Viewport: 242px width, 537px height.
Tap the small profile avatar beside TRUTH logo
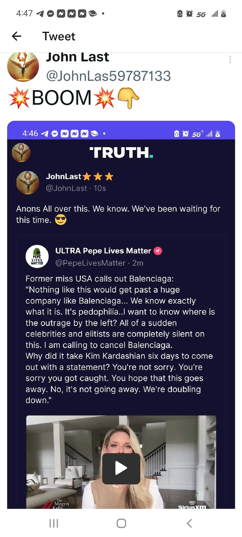(x=21, y=152)
